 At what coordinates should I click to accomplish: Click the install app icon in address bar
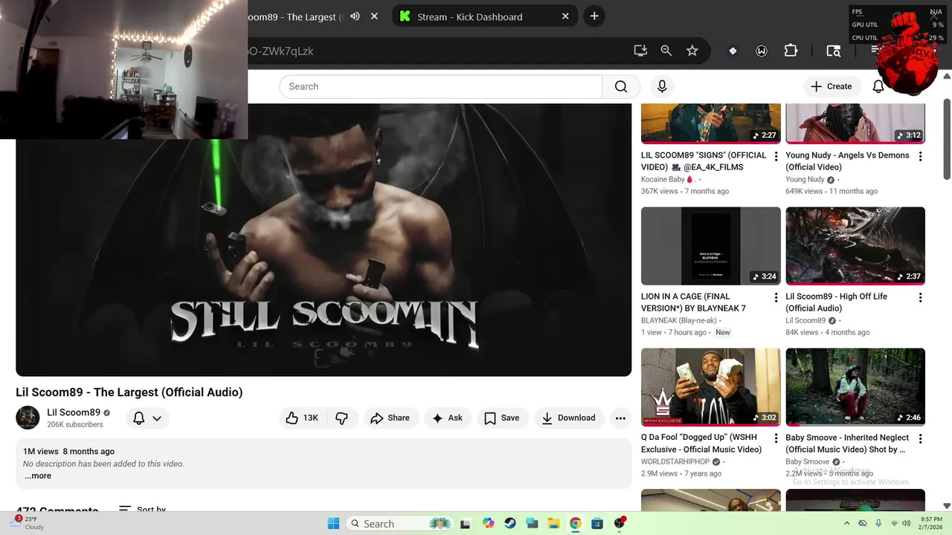pyautogui.click(x=640, y=51)
